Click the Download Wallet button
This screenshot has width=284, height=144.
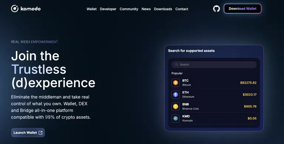(243, 9)
